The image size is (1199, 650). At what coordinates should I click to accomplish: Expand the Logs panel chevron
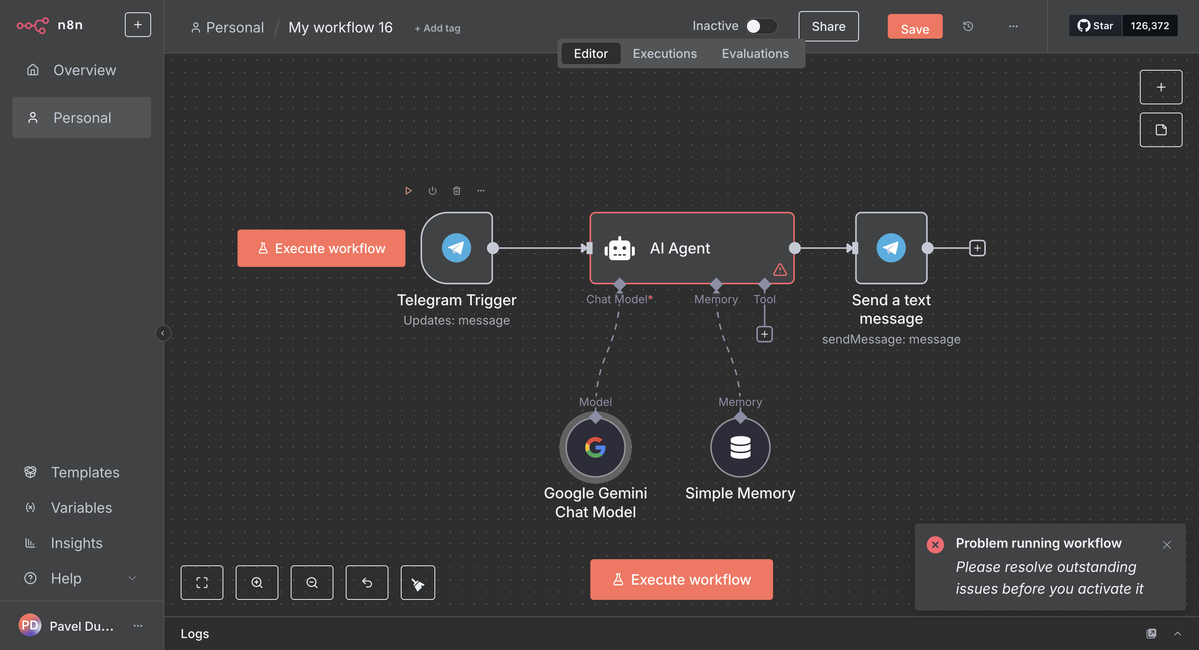[x=1177, y=633]
